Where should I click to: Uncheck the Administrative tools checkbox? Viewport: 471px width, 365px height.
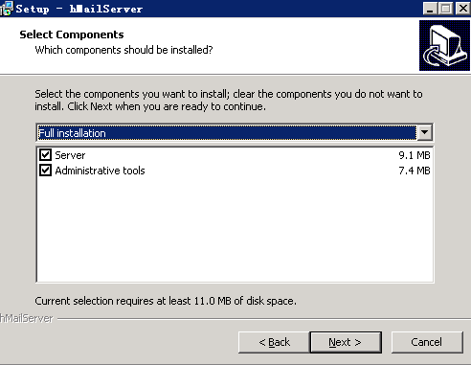pyautogui.click(x=45, y=171)
